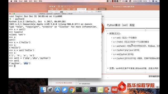Click the date and time in menu bar
Viewport: 168px width, 94px height.
(140, 1)
